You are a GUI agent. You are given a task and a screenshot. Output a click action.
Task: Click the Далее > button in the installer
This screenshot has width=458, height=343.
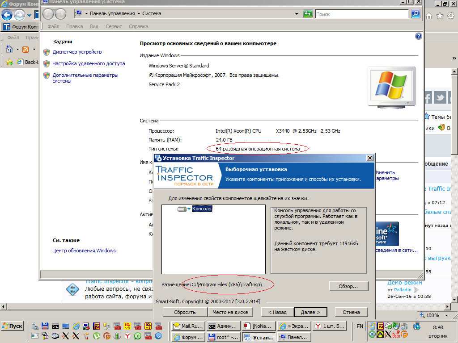pos(310,312)
